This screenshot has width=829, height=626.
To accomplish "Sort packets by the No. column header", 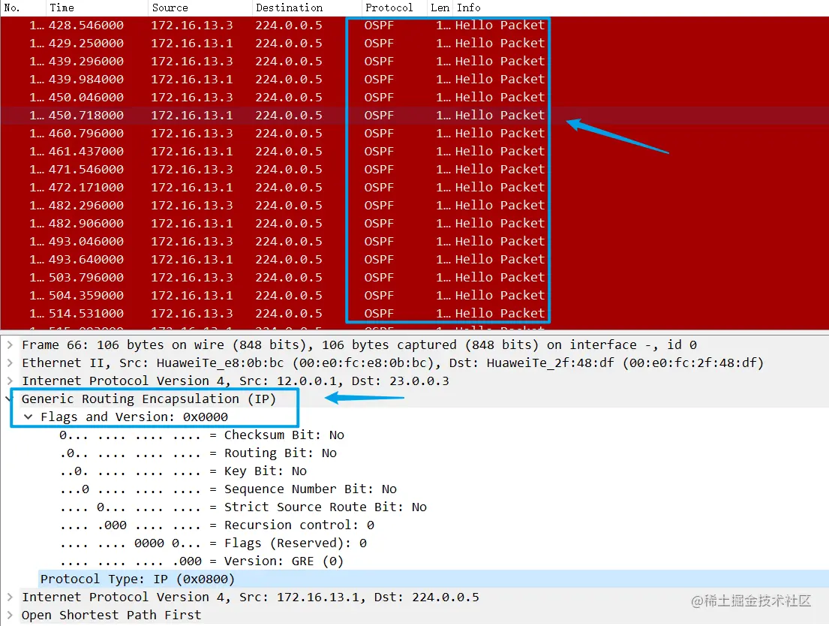I will (x=23, y=8).
